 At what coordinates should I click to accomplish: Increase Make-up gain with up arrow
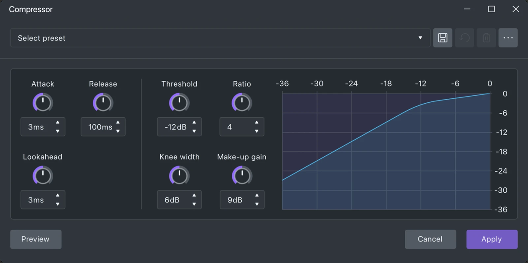point(257,195)
